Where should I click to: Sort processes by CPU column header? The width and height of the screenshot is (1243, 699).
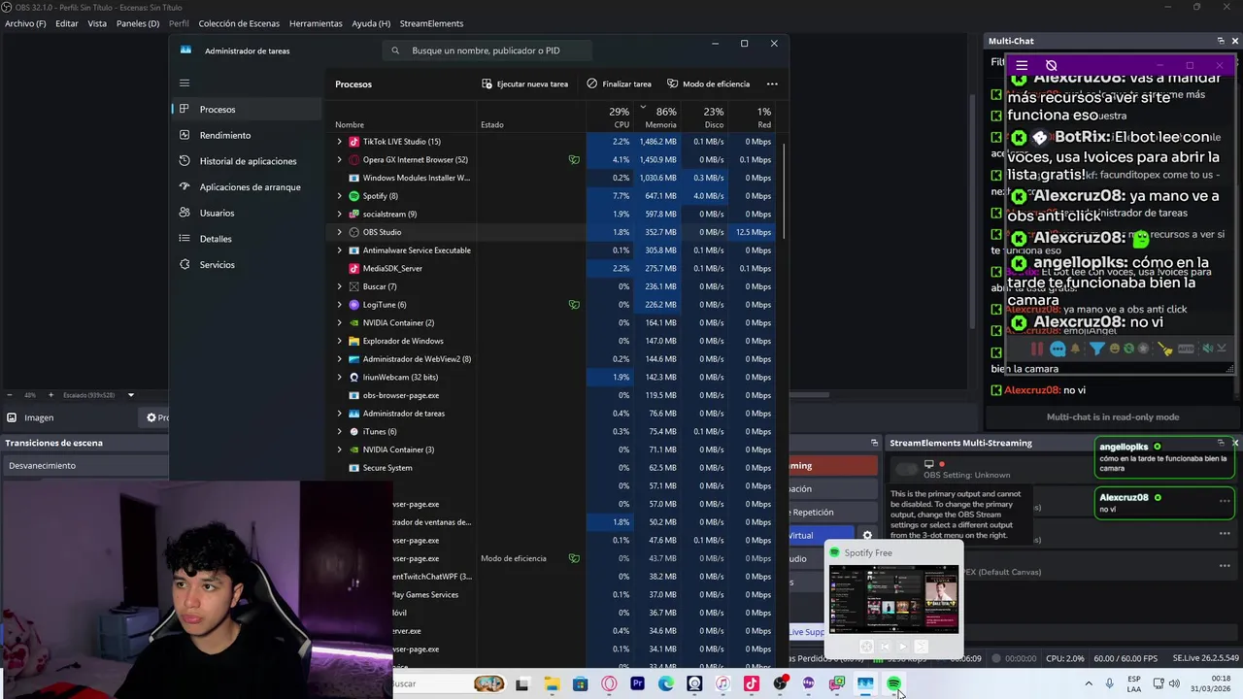[610, 117]
